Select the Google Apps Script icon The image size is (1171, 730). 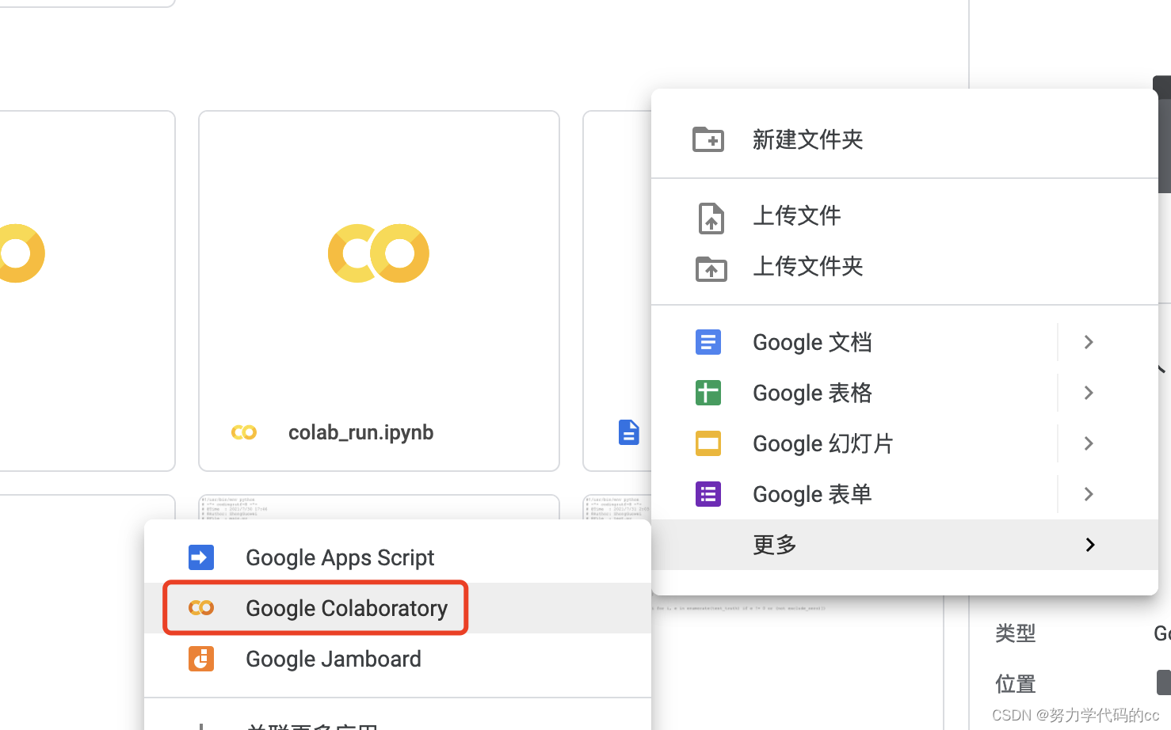200,557
